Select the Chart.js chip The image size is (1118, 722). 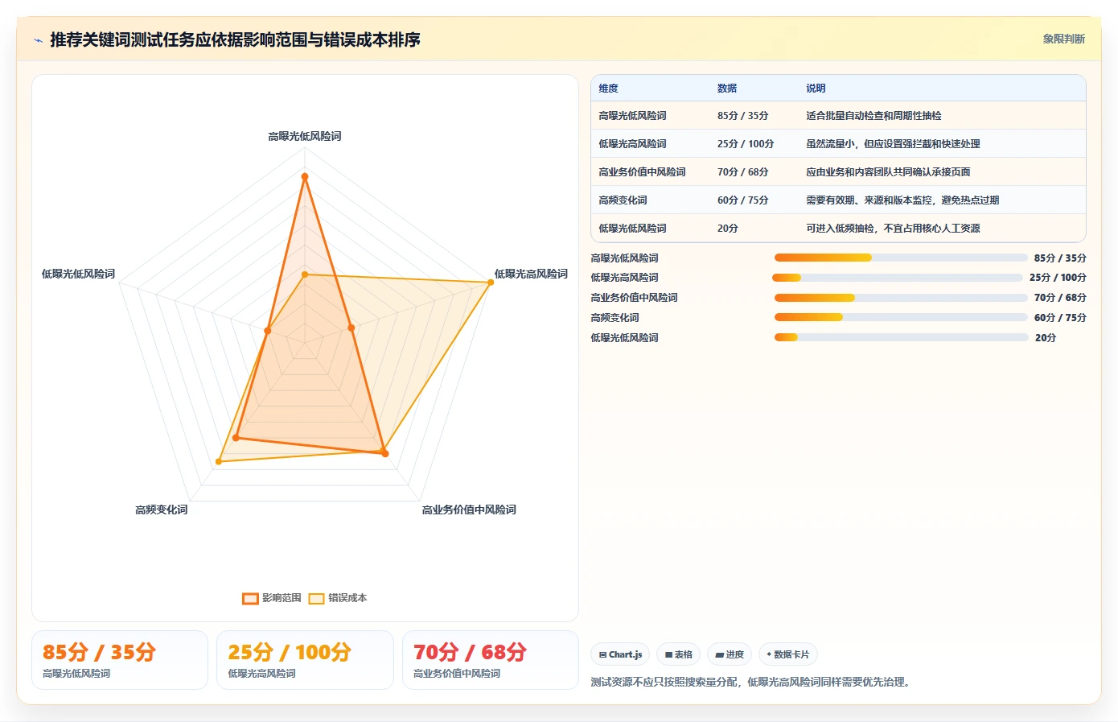click(x=620, y=654)
